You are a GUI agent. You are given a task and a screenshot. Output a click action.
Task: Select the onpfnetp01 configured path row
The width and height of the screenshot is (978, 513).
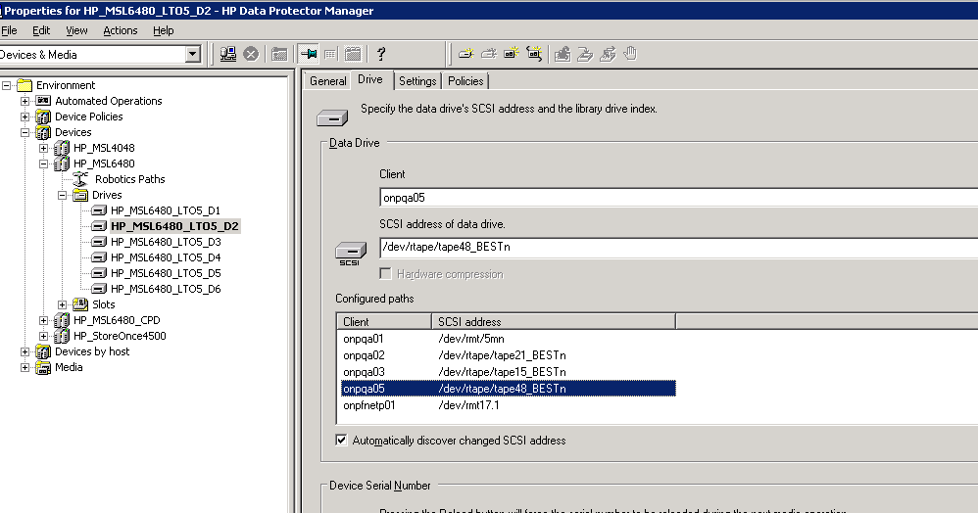pyautogui.click(x=509, y=405)
